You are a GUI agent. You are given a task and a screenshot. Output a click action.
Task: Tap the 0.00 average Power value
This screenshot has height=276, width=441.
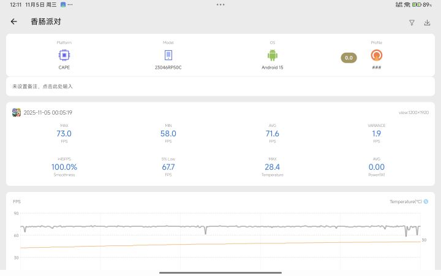(x=376, y=167)
